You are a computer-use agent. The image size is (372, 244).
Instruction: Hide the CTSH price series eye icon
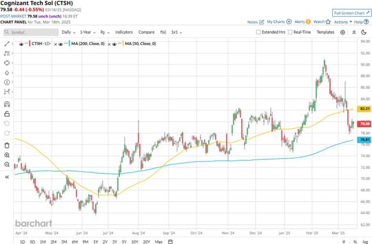21,44
